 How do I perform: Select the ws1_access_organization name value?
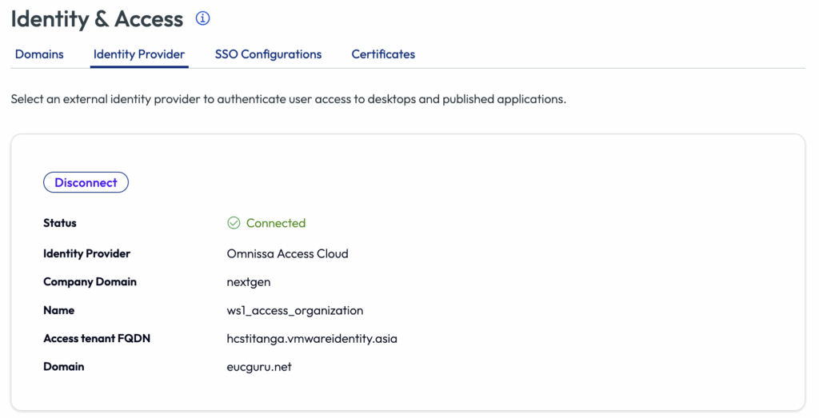click(295, 310)
